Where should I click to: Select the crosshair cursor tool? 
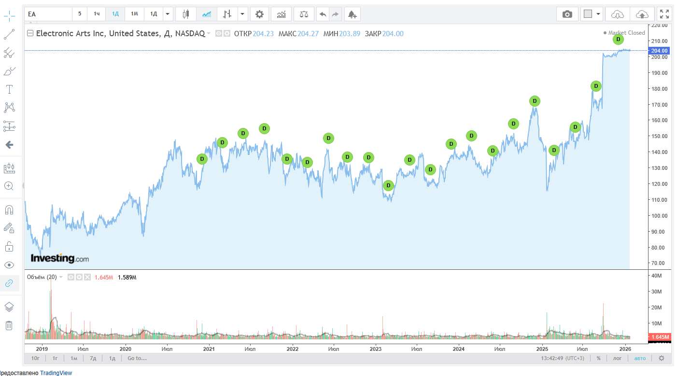pos(9,16)
